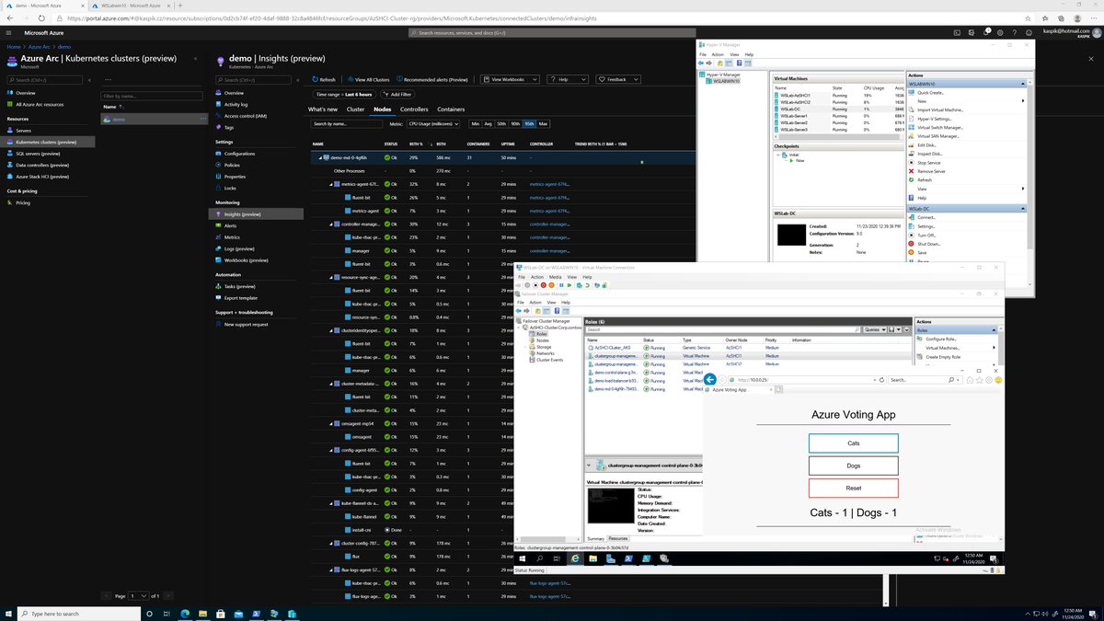1104x621 pixels.
Task: Launch the Virtual Switch Manager
Action: (x=940, y=127)
